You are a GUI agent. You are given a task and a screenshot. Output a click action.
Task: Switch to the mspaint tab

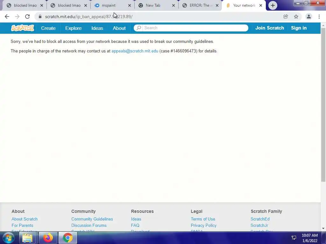coord(111,6)
